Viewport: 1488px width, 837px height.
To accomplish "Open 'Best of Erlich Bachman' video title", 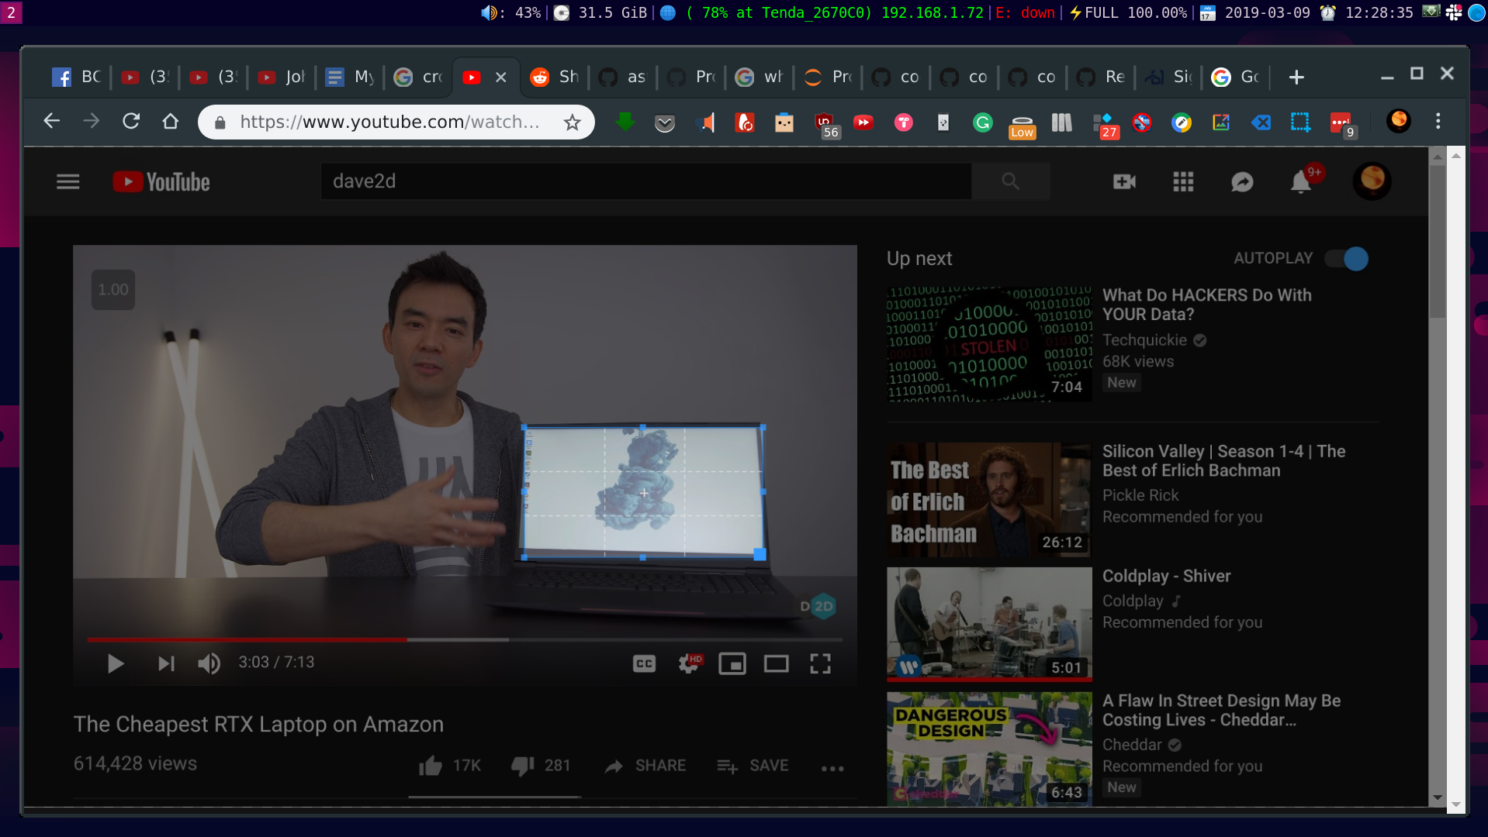I will coord(1224,461).
